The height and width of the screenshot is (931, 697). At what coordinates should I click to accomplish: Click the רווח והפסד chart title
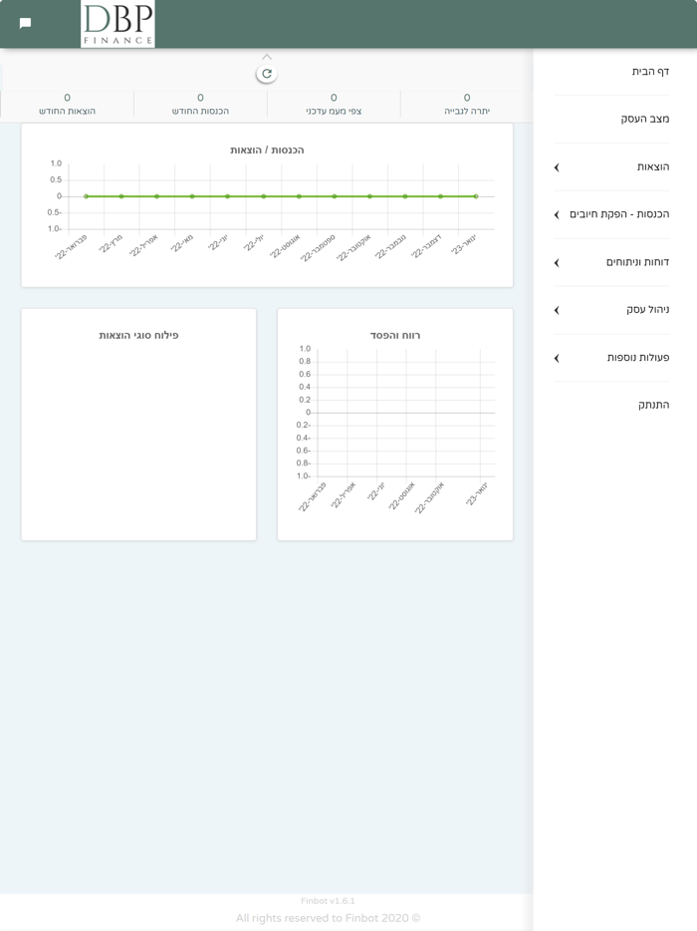pos(395,335)
